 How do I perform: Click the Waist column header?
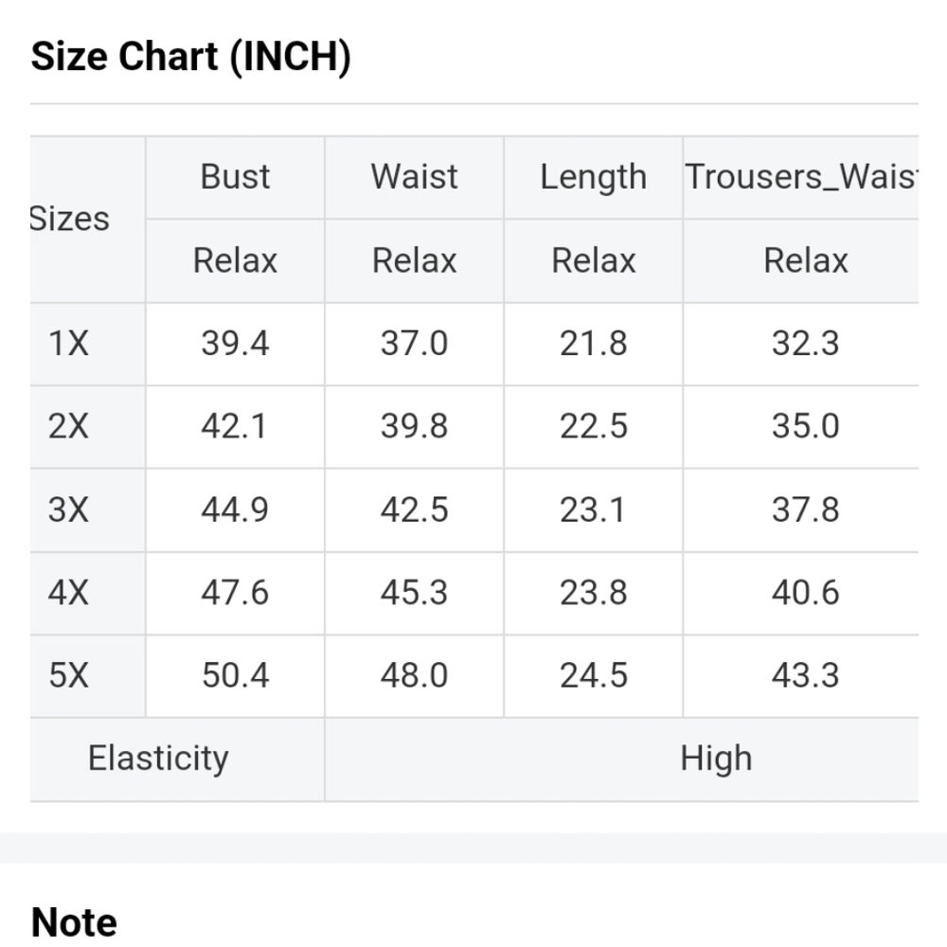click(414, 177)
